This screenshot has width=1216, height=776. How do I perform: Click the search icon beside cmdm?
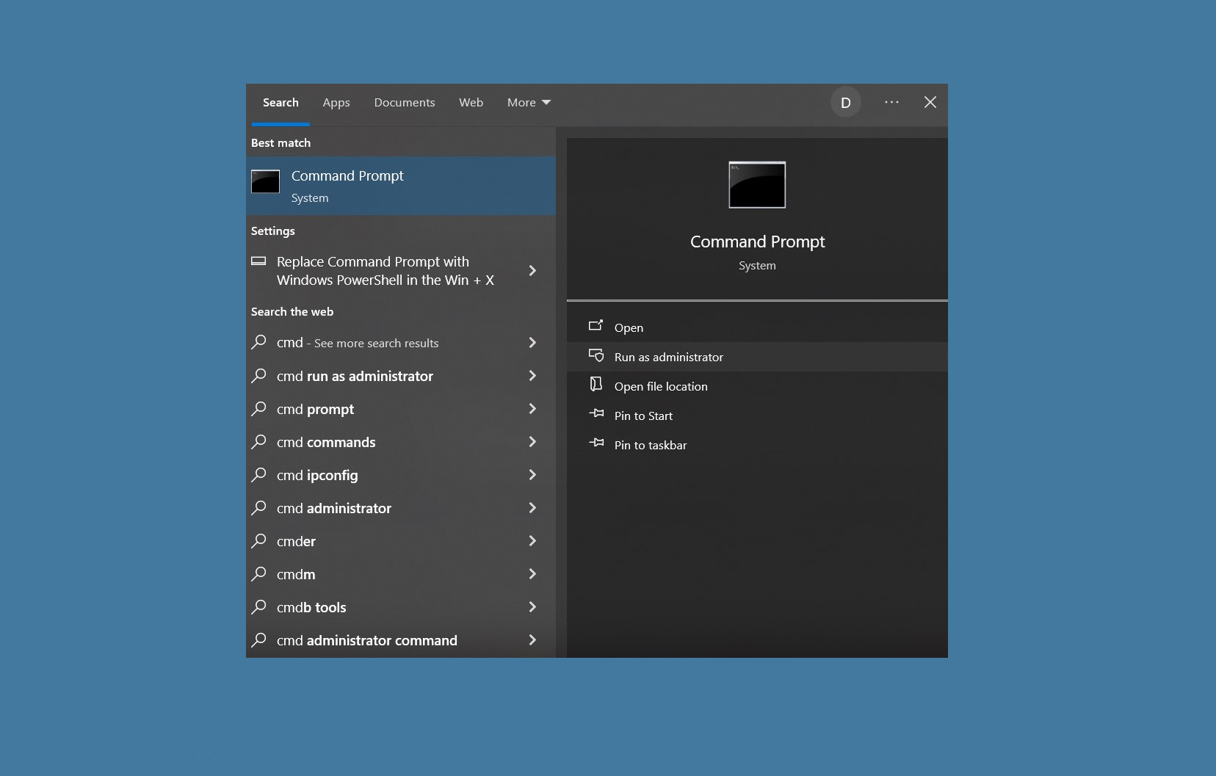click(x=258, y=573)
